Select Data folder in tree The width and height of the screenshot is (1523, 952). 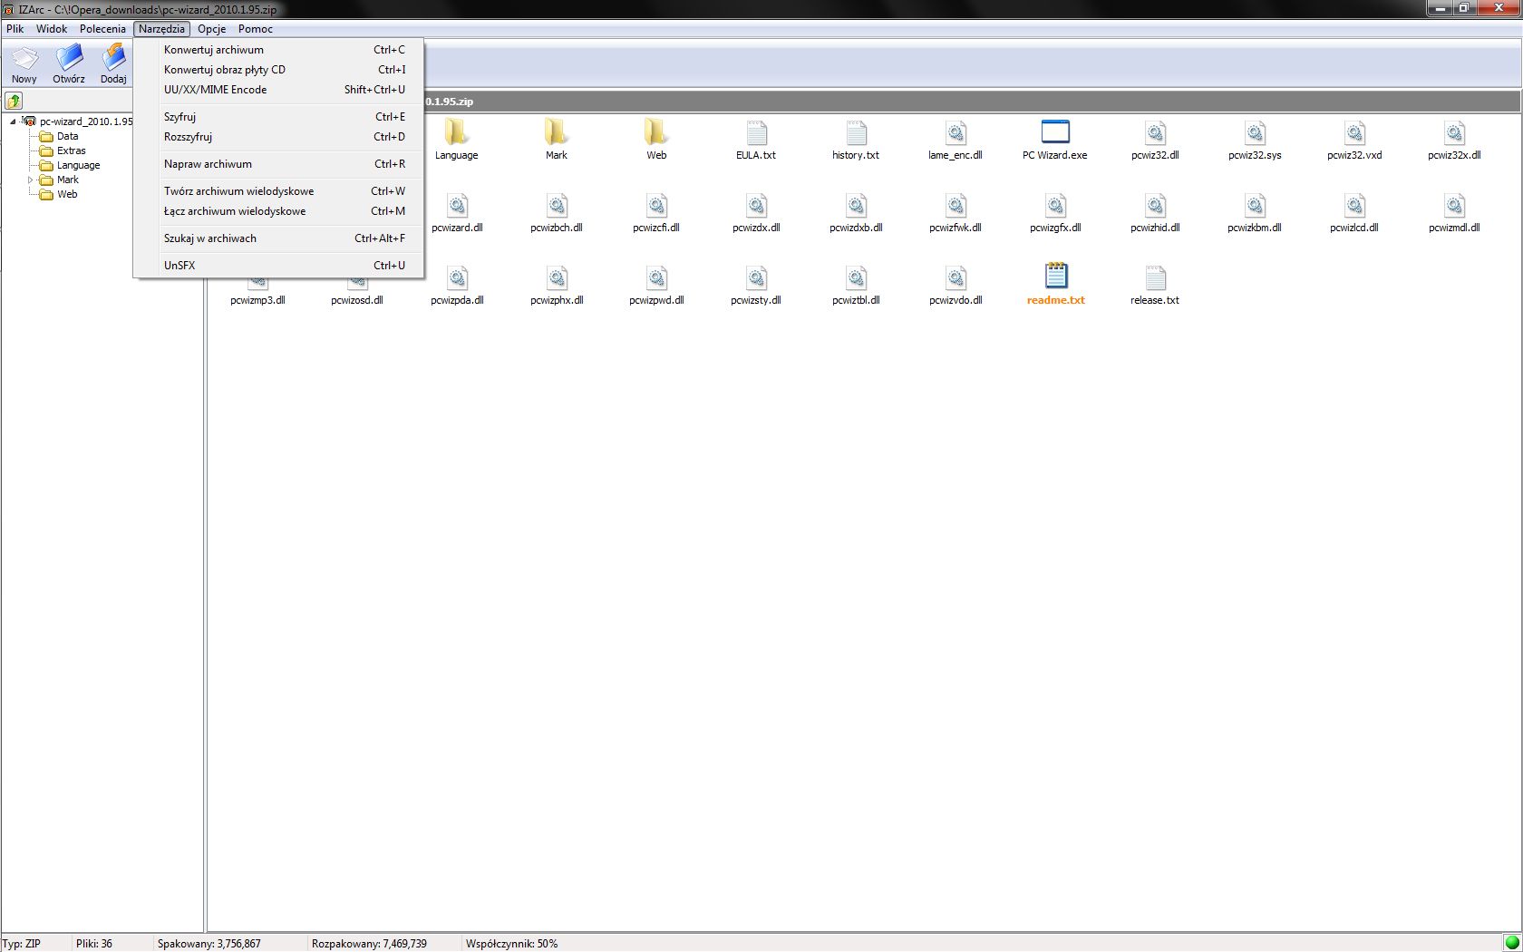click(x=67, y=136)
